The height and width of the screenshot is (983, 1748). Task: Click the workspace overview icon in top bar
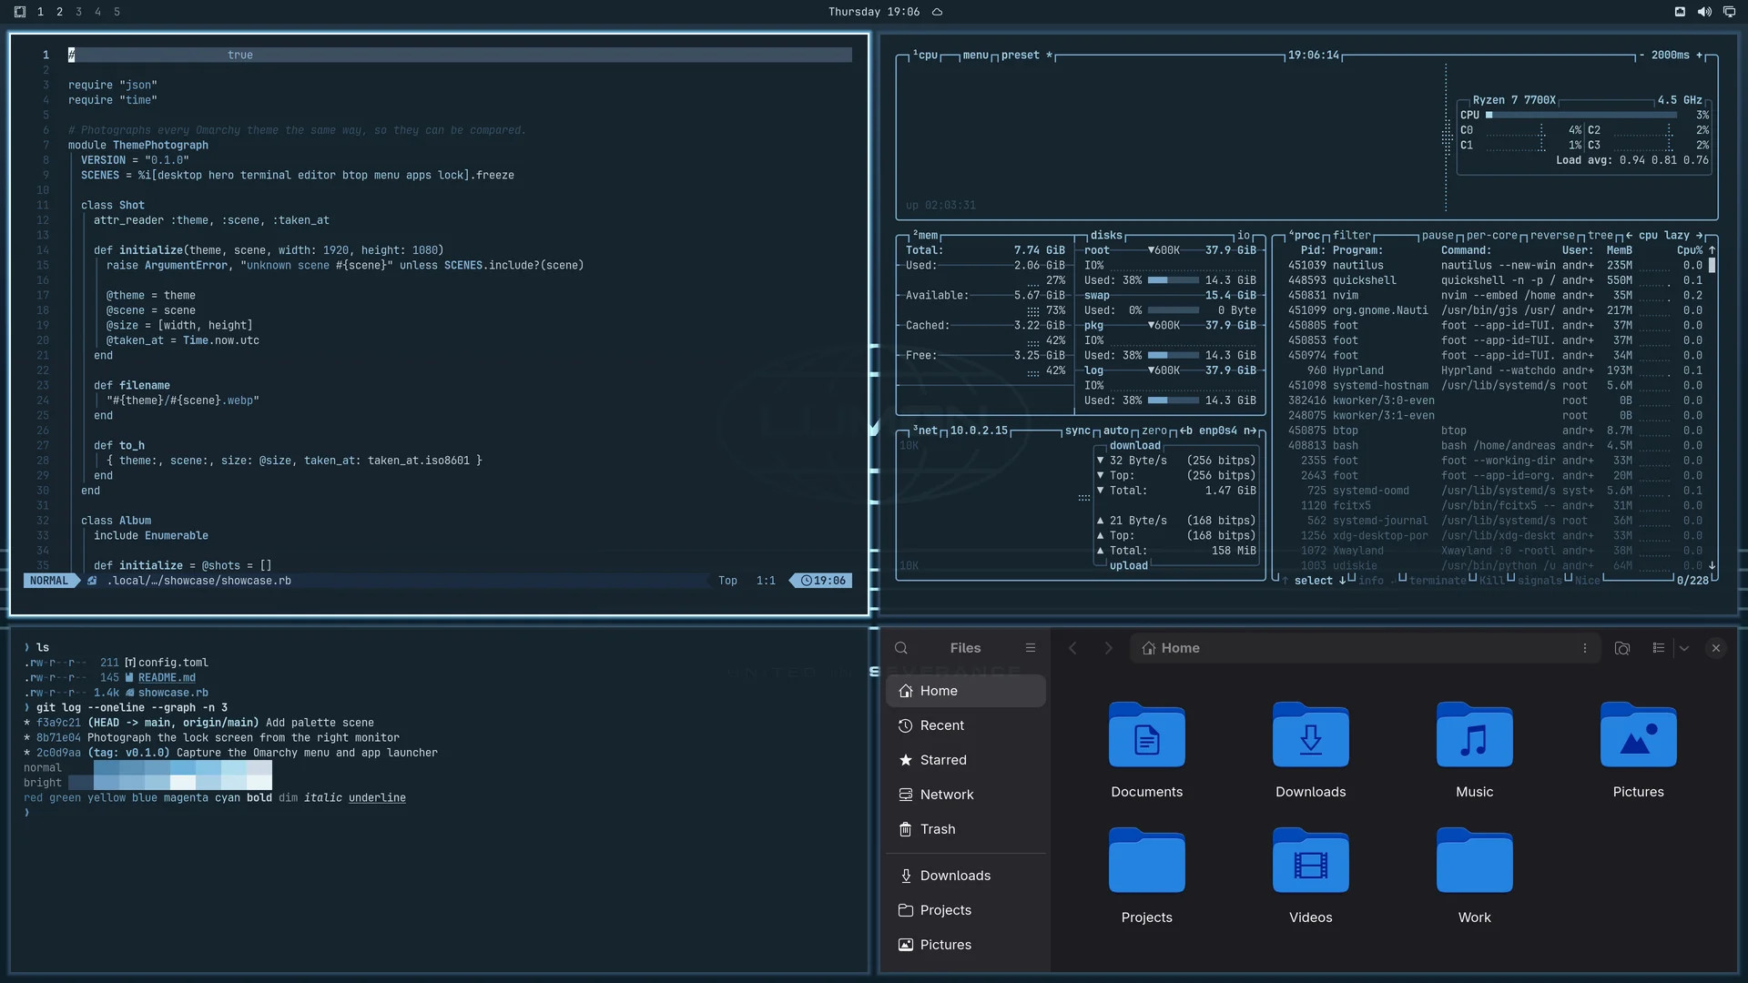pos(20,12)
